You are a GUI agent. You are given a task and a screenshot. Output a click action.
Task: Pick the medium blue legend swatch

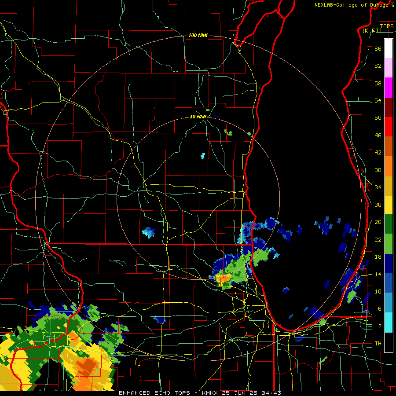[x=389, y=283]
